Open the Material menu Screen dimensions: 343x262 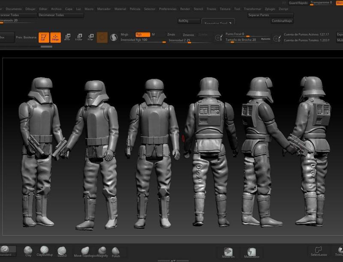pos(120,9)
